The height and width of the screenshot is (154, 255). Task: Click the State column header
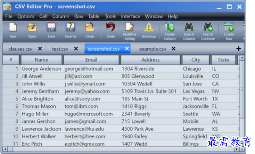coord(223,60)
